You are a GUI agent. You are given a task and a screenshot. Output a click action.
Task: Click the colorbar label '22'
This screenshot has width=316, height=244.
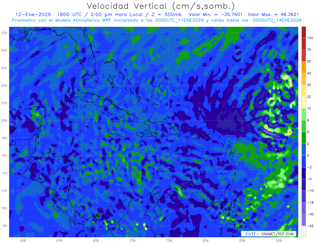[x=309, y=97]
